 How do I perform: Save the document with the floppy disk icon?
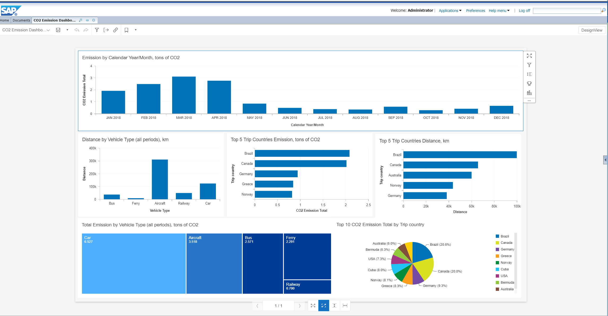click(58, 30)
